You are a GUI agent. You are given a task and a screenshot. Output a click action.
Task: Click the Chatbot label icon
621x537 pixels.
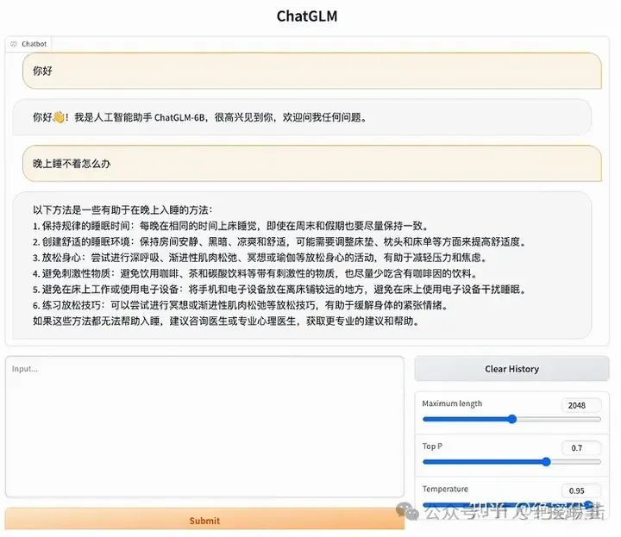(14, 44)
